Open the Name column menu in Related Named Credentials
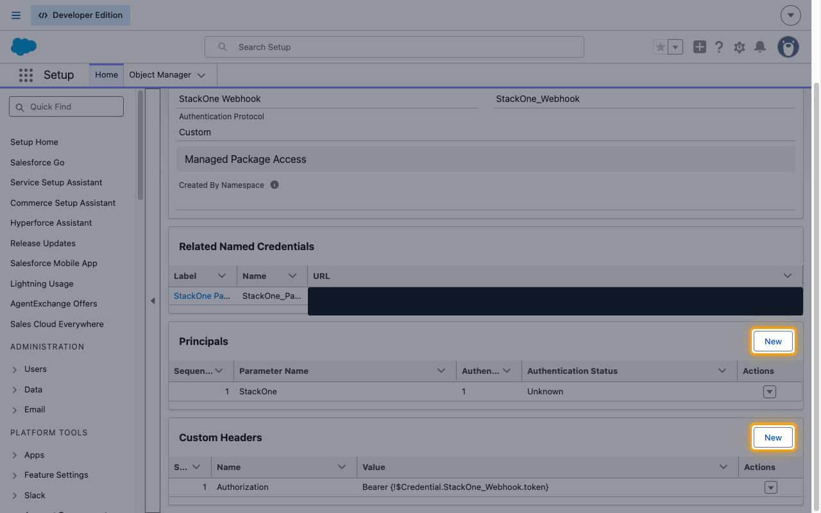Image resolution: width=821 pixels, height=513 pixels. coord(292,276)
